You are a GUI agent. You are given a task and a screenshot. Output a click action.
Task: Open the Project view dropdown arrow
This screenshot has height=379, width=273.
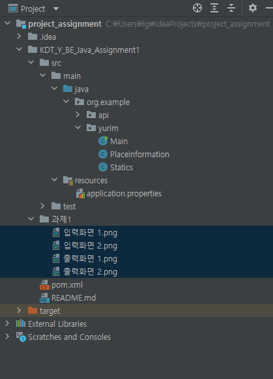(x=56, y=9)
